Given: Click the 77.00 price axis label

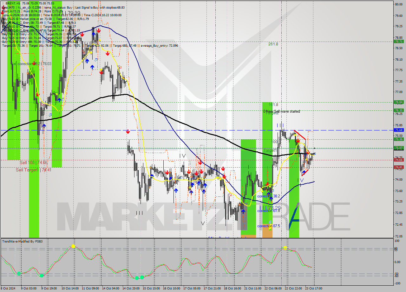Looking at the screenshot, I should [399, 92].
